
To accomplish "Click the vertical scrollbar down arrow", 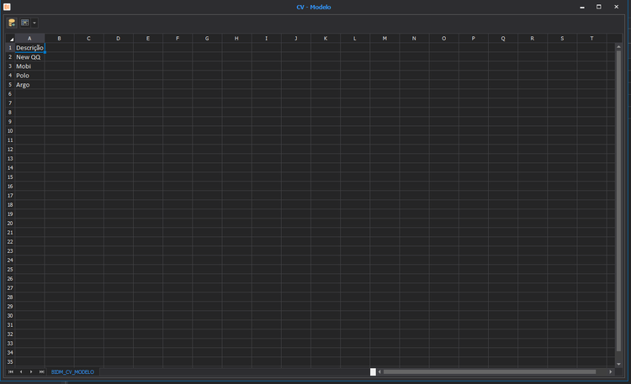I will [618, 364].
